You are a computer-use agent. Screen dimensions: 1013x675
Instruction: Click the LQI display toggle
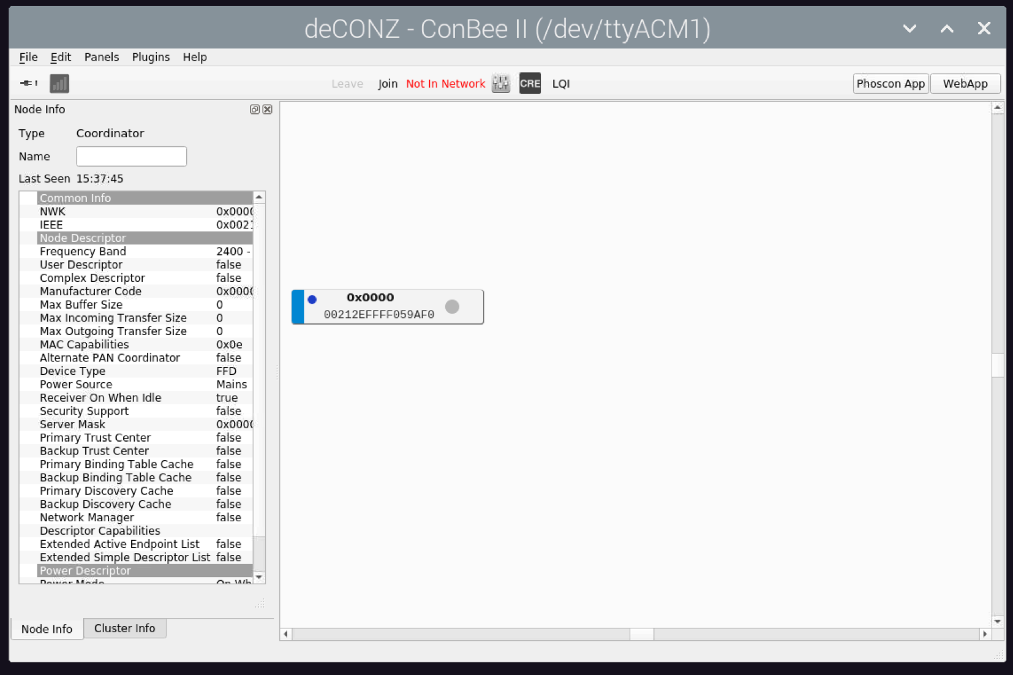pos(561,83)
